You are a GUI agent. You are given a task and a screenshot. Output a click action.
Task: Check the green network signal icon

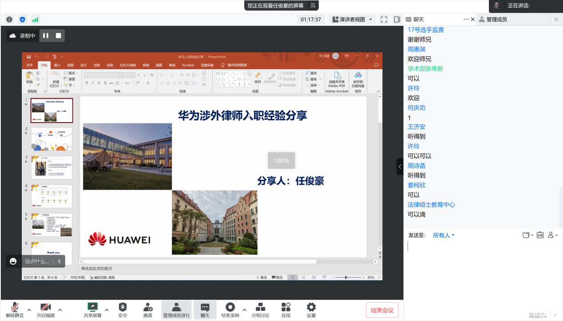tap(35, 20)
